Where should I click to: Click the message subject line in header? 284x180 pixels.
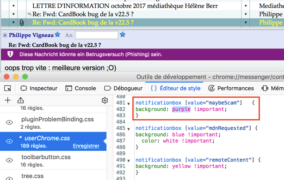[55, 45]
